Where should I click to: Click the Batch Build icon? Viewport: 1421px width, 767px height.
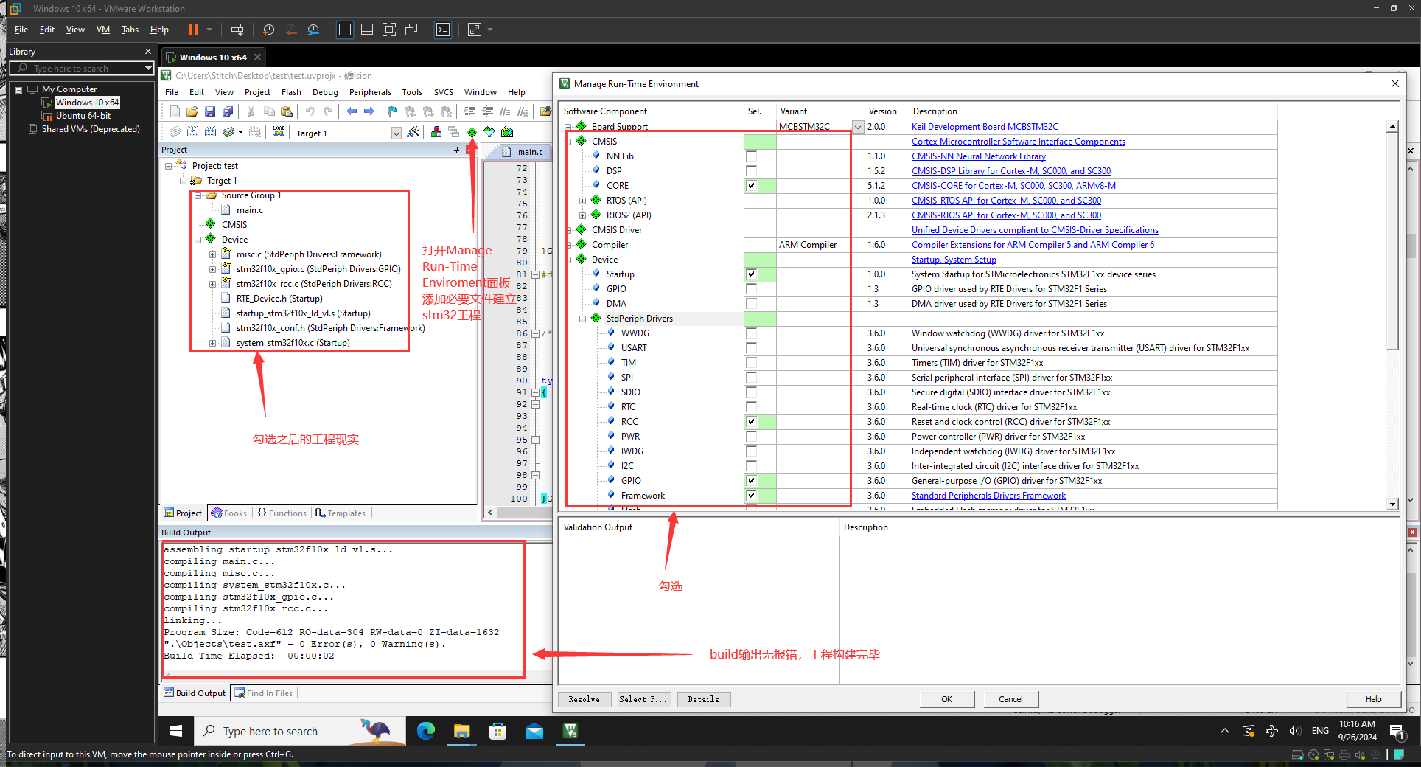pyautogui.click(x=229, y=132)
